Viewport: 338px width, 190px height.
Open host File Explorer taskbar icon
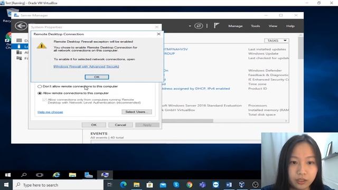(x=136, y=185)
